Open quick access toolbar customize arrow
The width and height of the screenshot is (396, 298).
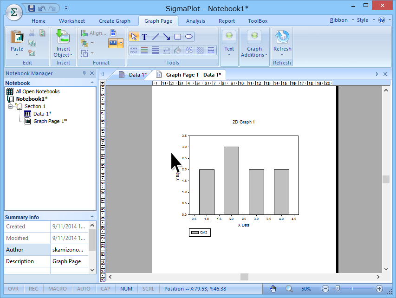click(66, 8)
